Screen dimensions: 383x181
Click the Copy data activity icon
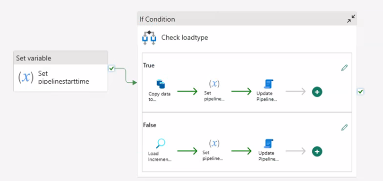[x=161, y=85]
